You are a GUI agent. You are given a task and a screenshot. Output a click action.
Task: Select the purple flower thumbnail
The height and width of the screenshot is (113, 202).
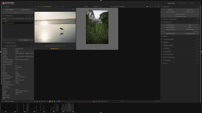click(x=97, y=27)
